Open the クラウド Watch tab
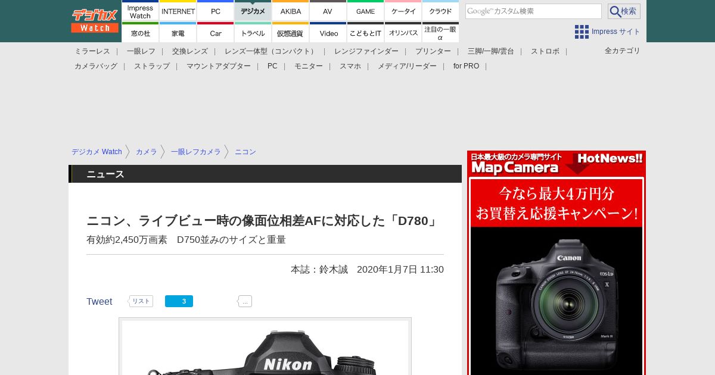 [x=440, y=10]
